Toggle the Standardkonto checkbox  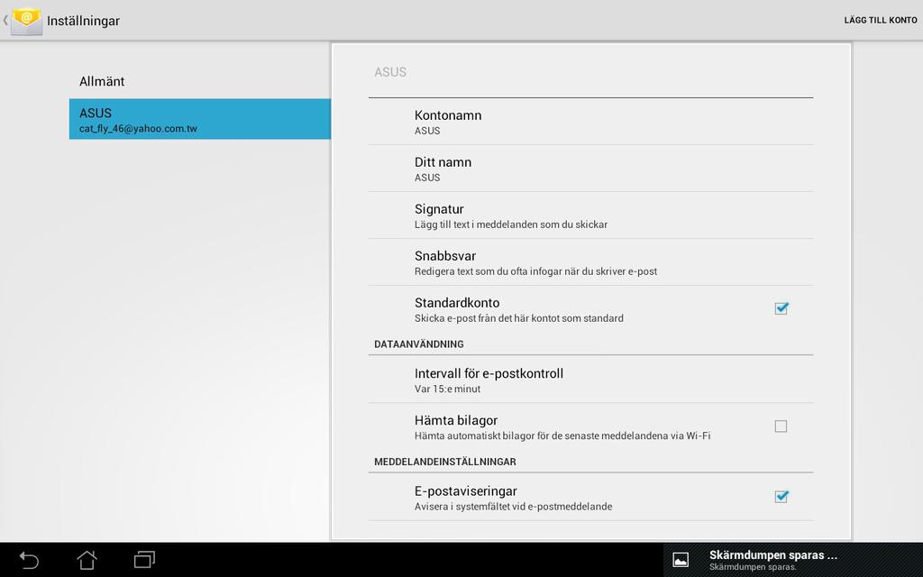click(x=781, y=308)
